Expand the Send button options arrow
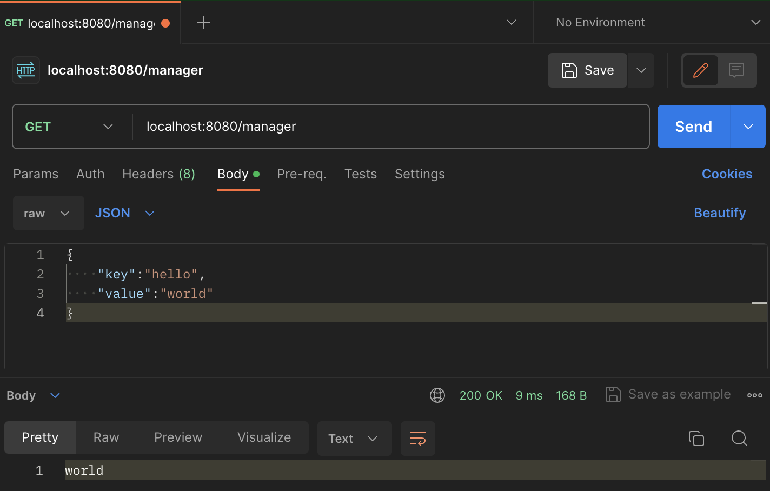Image resolution: width=770 pixels, height=491 pixels. pyautogui.click(x=748, y=127)
